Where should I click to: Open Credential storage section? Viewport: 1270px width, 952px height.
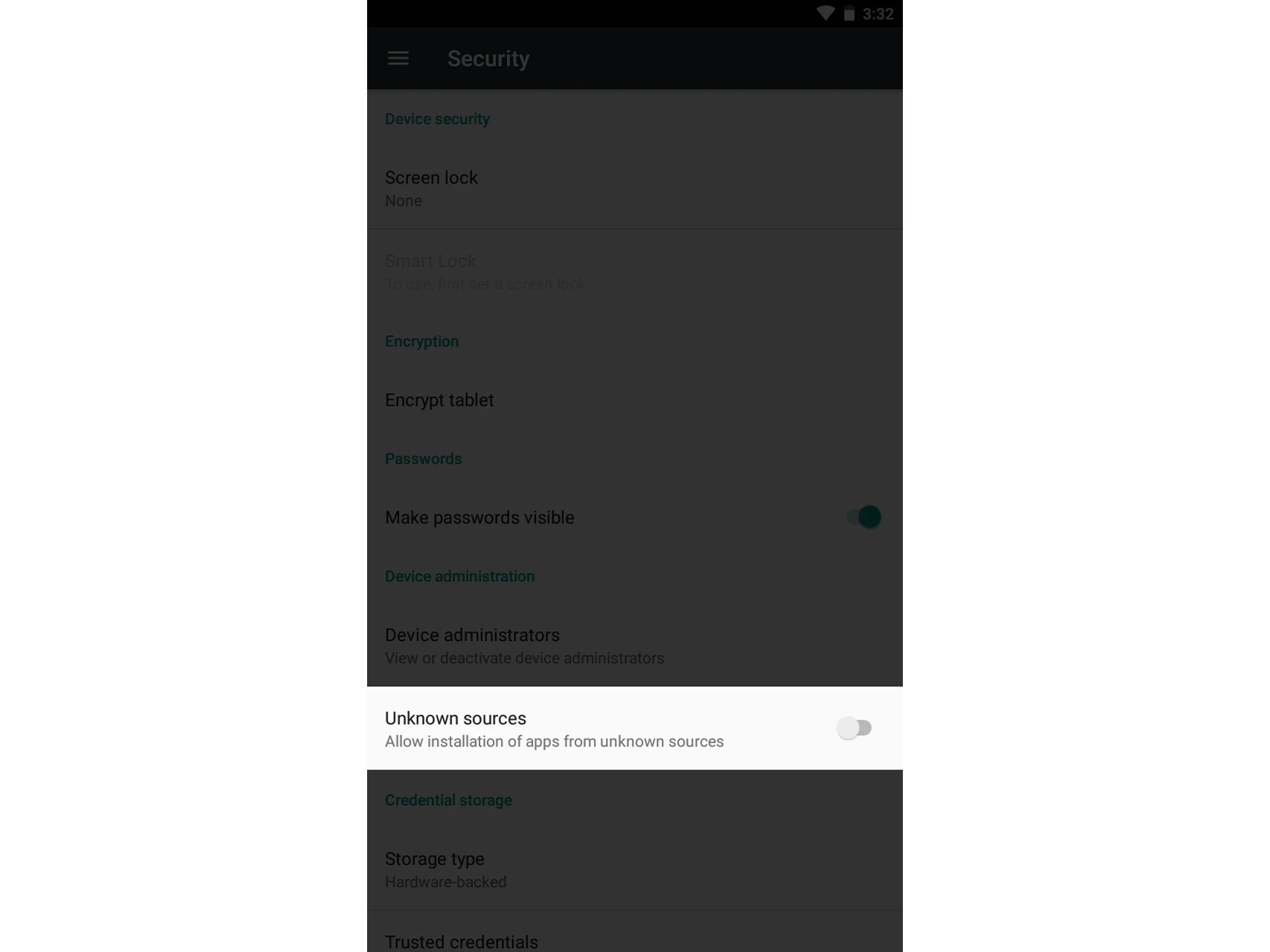pos(448,800)
